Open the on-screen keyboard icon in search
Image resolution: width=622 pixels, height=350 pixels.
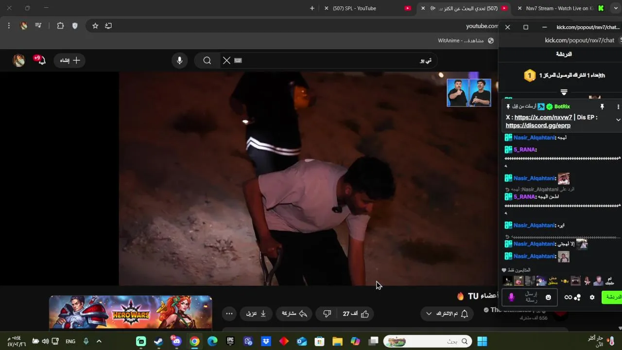point(238,60)
